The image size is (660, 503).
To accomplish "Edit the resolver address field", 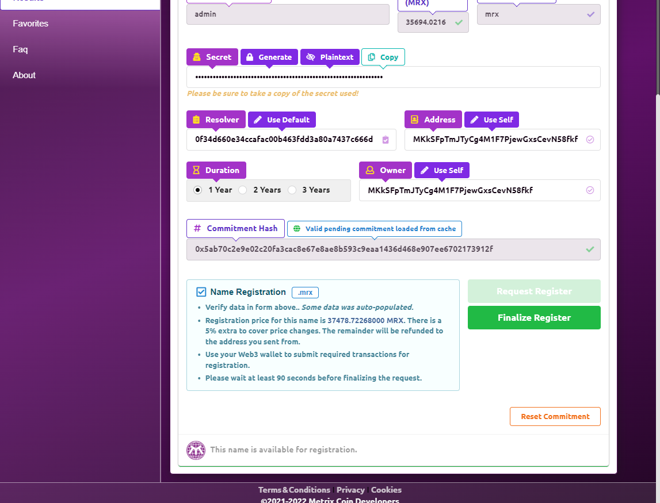I will [x=291, y=140].
